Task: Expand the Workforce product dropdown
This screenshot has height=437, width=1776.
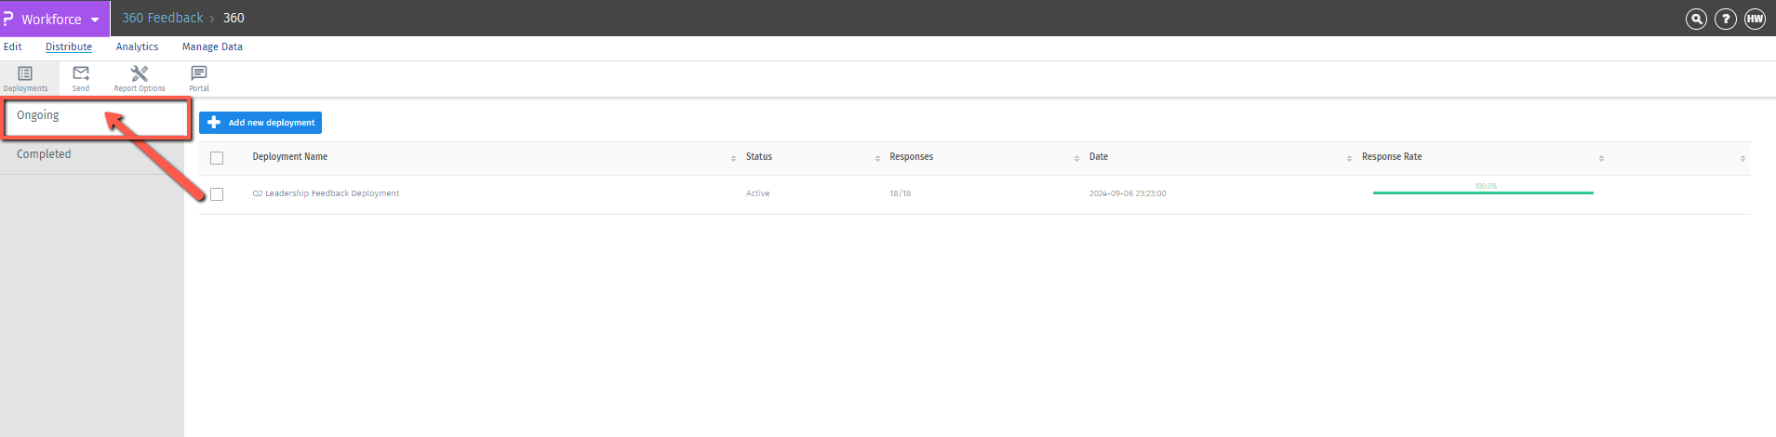Action: click(x=95, y=20)
